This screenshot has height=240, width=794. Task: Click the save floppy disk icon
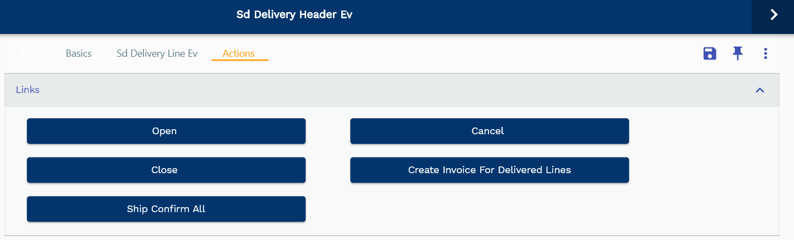(x=710, y=53)
